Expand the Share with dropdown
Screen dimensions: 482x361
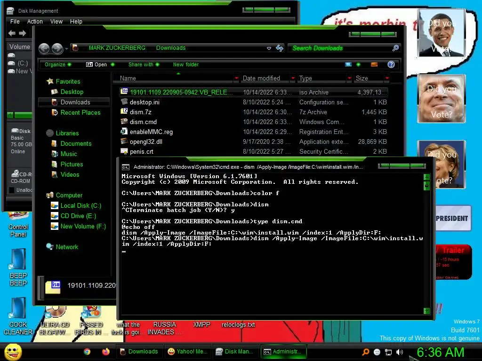point(144,64)
